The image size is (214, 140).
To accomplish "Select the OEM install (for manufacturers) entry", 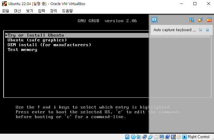I will [x=49, y=45].
